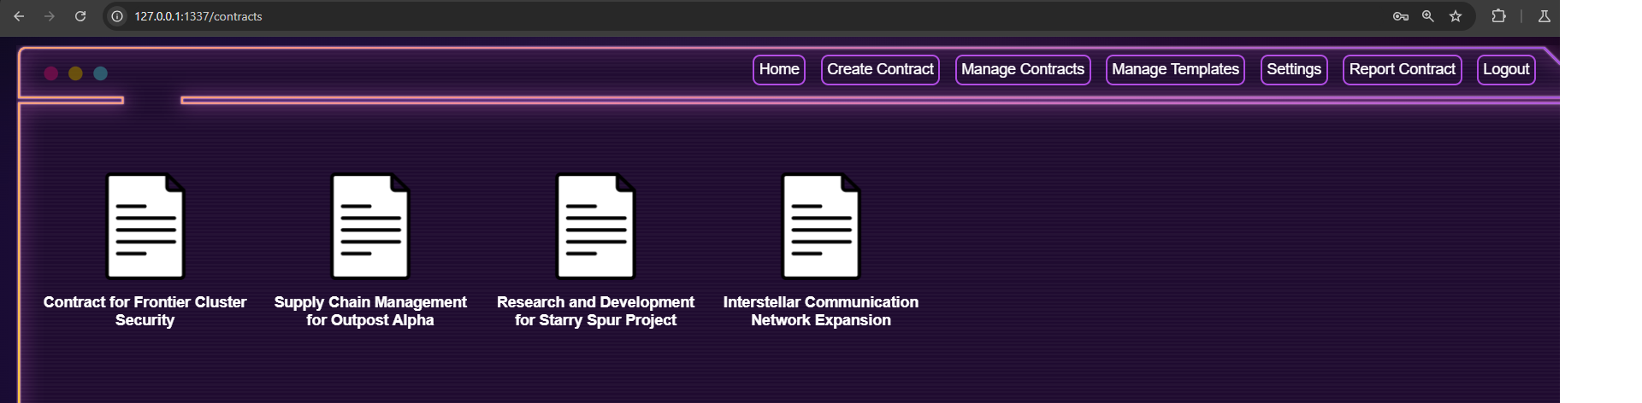This screenshot has height=403, width=1642.
Task: Open the browser extensions puzzle icon
Action: (x=1498, y=16)
